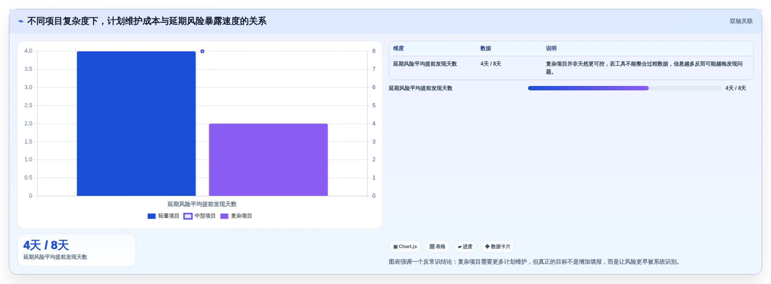Click the summary text starting 图表强调一个反常识结论

535,262
